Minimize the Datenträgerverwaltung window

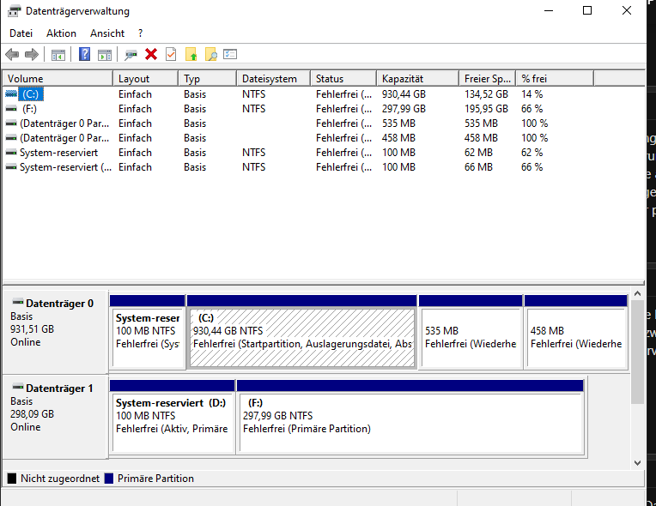(x=549, y=10)
